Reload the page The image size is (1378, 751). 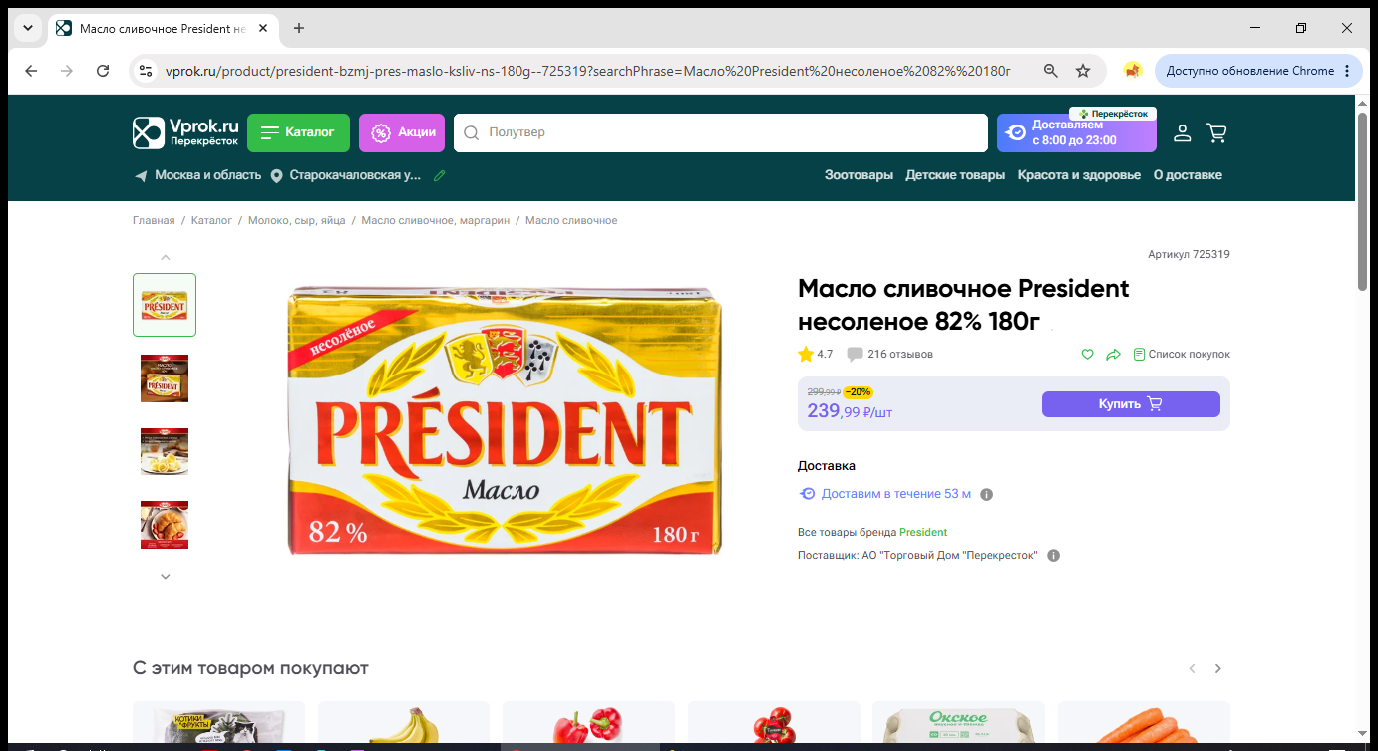[103, 71]
